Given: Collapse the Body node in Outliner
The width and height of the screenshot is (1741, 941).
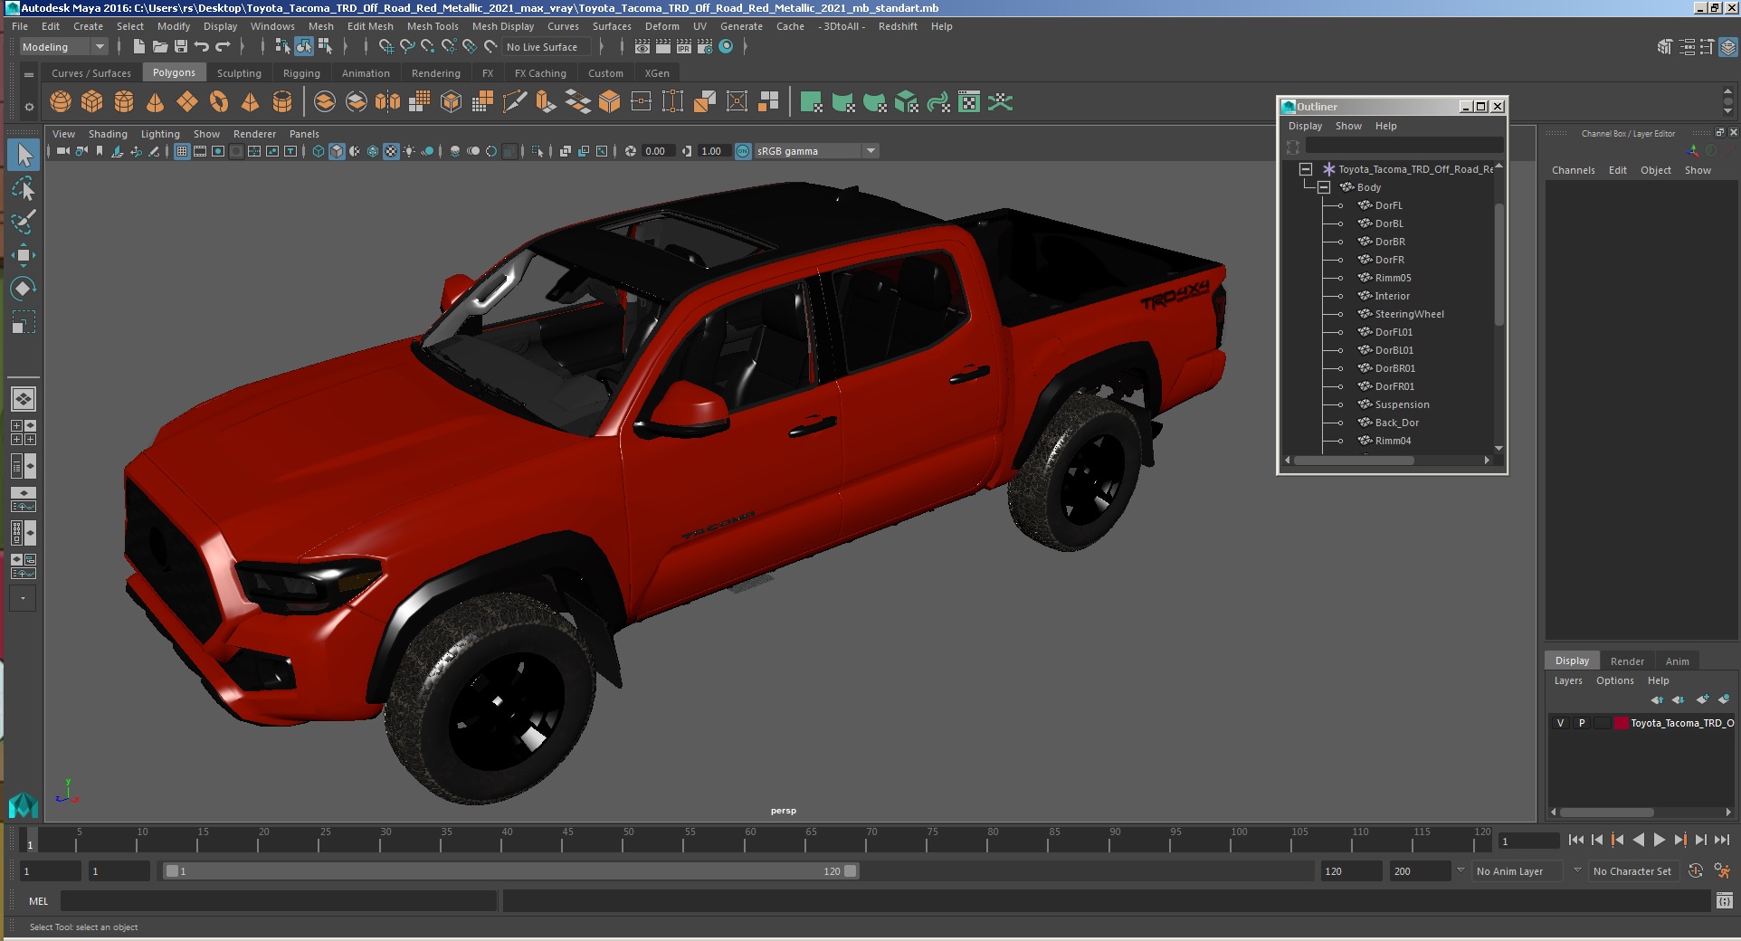Looking at the screenshot, I should tap(1324, 187).
